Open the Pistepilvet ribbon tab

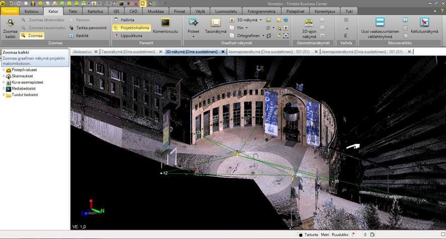[x=295, y=12]
